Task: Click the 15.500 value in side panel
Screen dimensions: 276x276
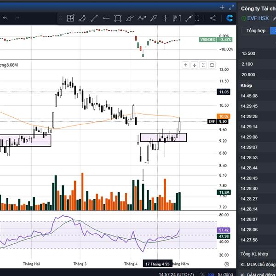Action: [x=248, y=53]
